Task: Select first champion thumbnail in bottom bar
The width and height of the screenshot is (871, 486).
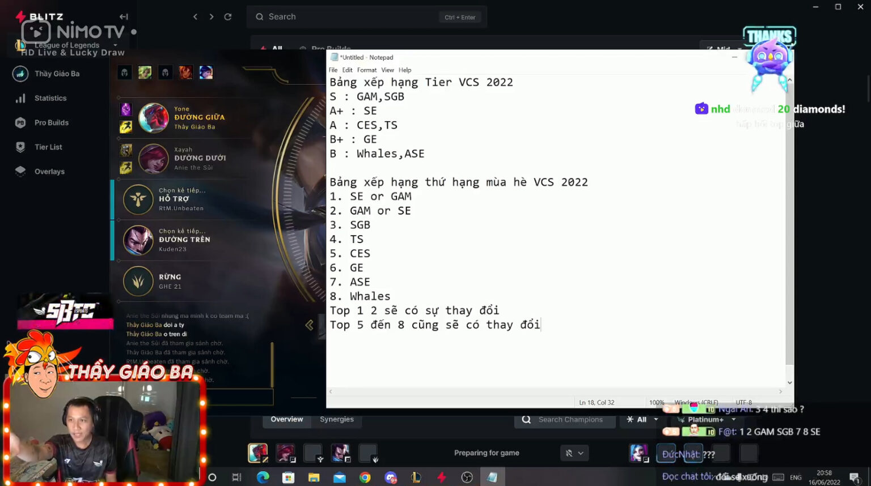Action: (258, 453)
